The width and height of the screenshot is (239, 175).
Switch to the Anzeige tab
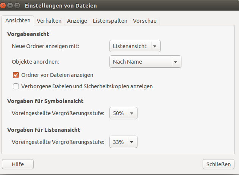tap(77, 21)
